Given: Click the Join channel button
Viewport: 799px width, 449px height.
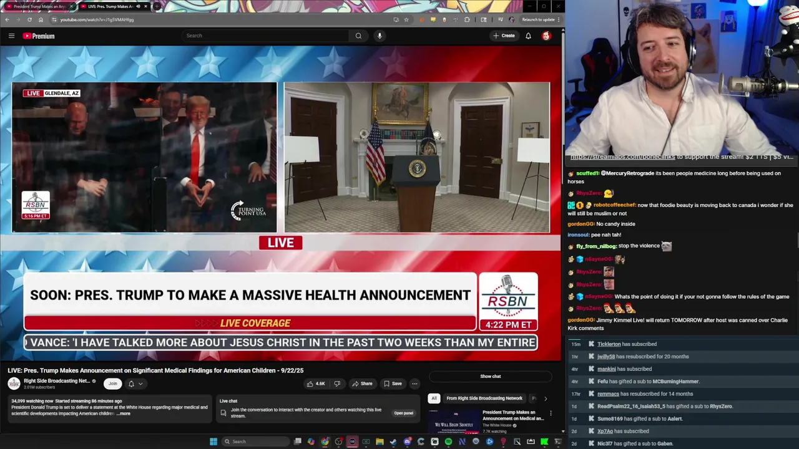Looking at the screenshot, I should point(112,384).
